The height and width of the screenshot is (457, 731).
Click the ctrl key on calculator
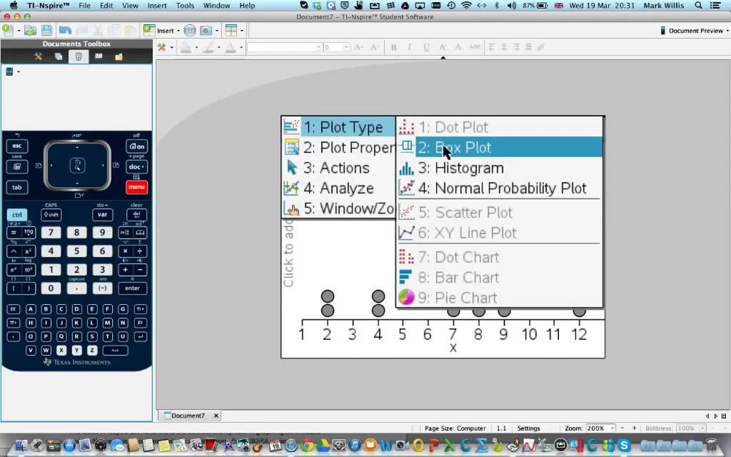[x=17, y=215]
